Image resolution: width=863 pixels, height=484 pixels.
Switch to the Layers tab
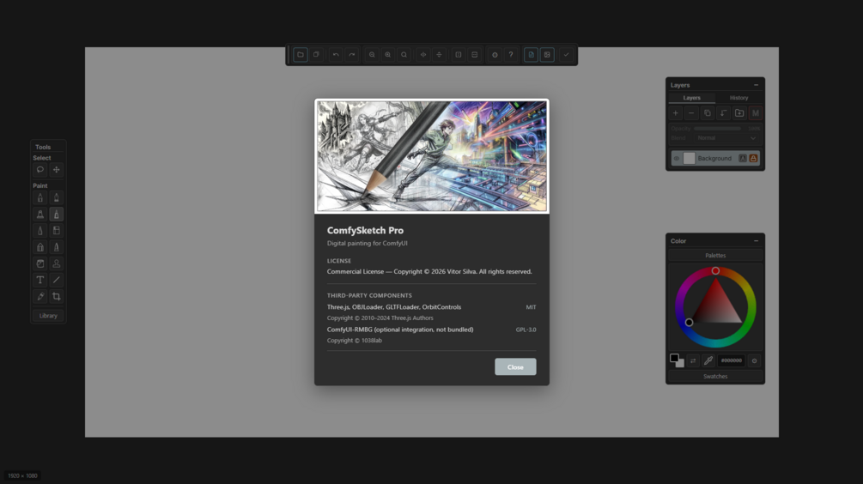692,98
